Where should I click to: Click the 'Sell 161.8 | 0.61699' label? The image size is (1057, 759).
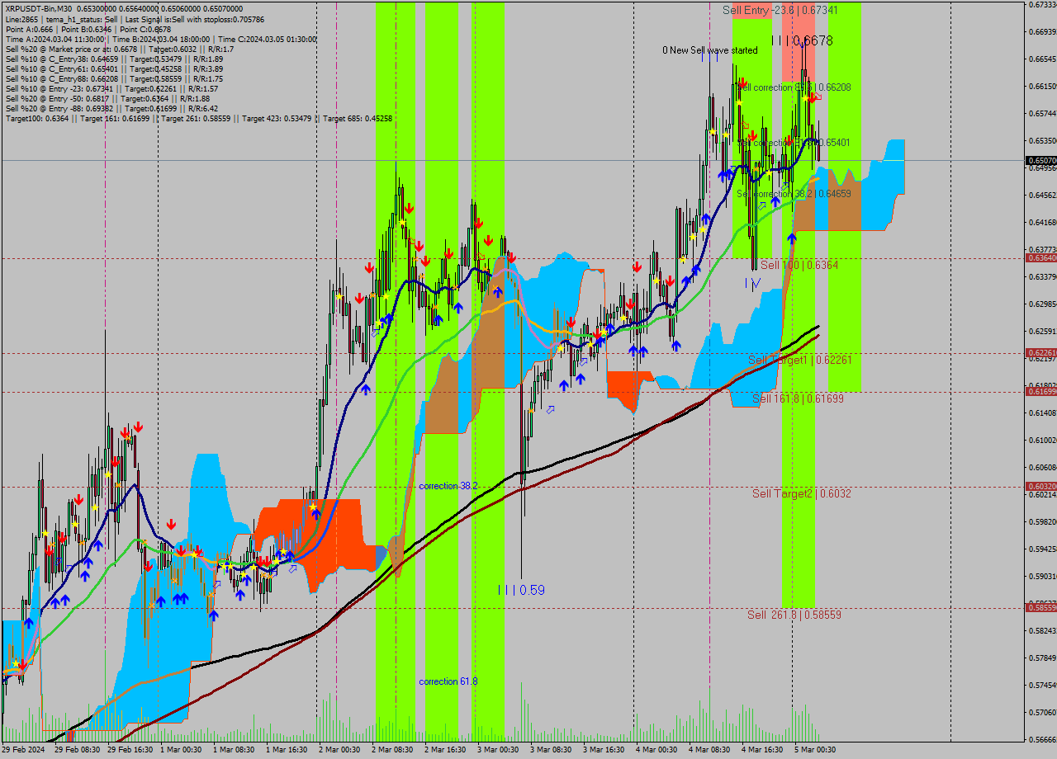coord(798,398)
